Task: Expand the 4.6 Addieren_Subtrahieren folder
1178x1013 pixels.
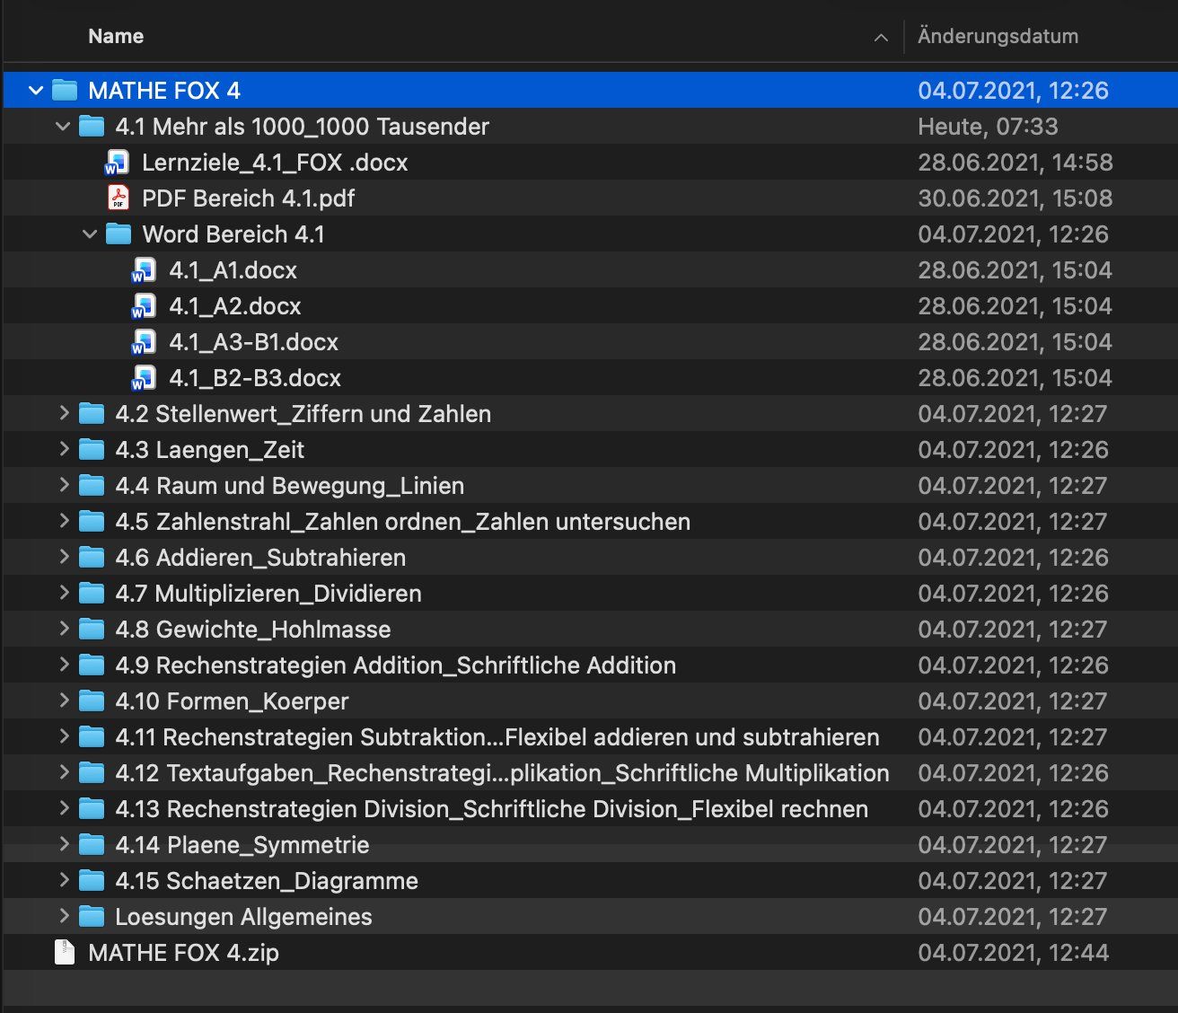Action: point(64,557)
